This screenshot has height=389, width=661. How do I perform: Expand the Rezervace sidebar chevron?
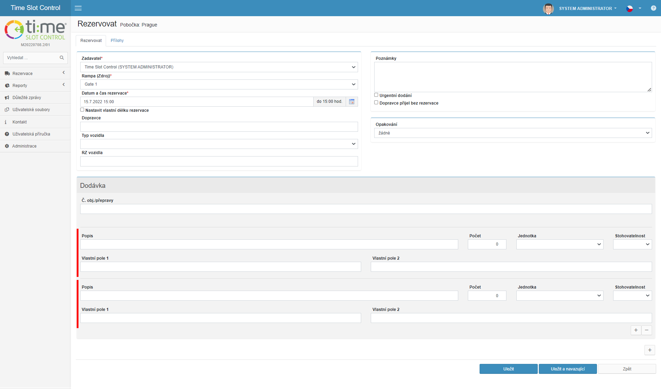(x=64, y=73)
